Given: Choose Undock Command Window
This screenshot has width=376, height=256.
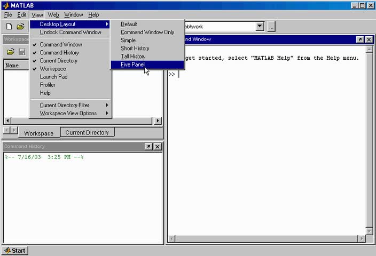Looking at the screenshot, I should click(70, 33).
